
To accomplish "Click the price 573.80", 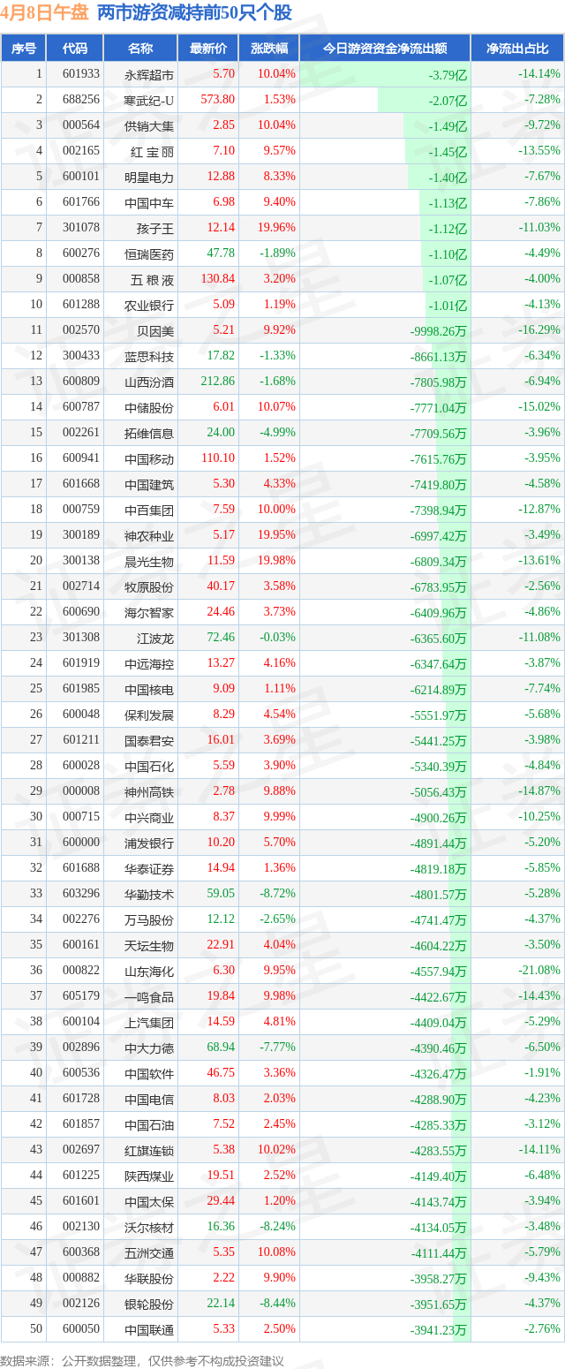I will pos(218,101).
